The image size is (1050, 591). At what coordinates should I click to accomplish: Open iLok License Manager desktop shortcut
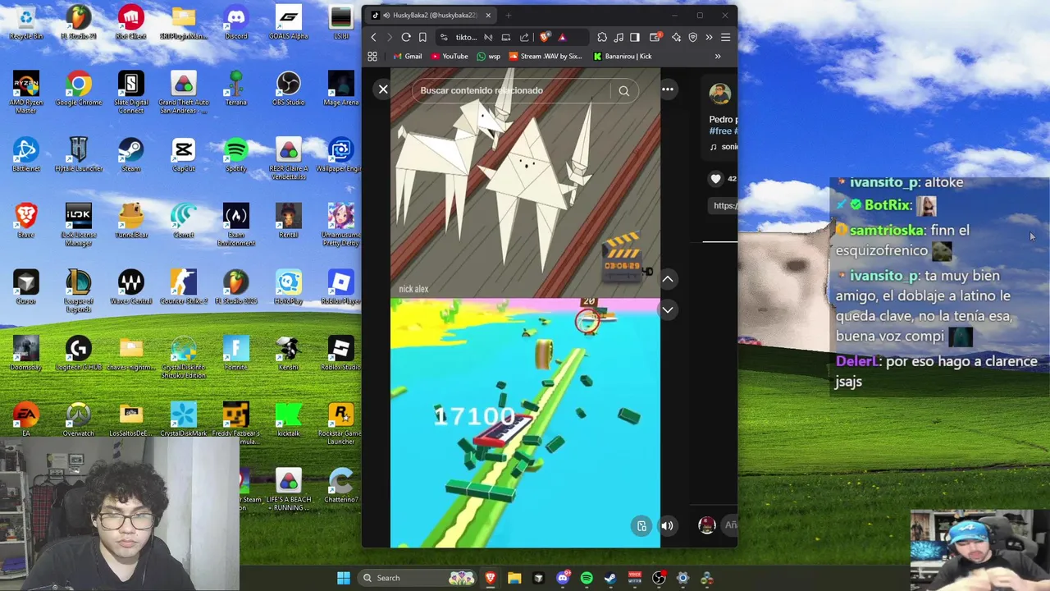pos(79,226)
